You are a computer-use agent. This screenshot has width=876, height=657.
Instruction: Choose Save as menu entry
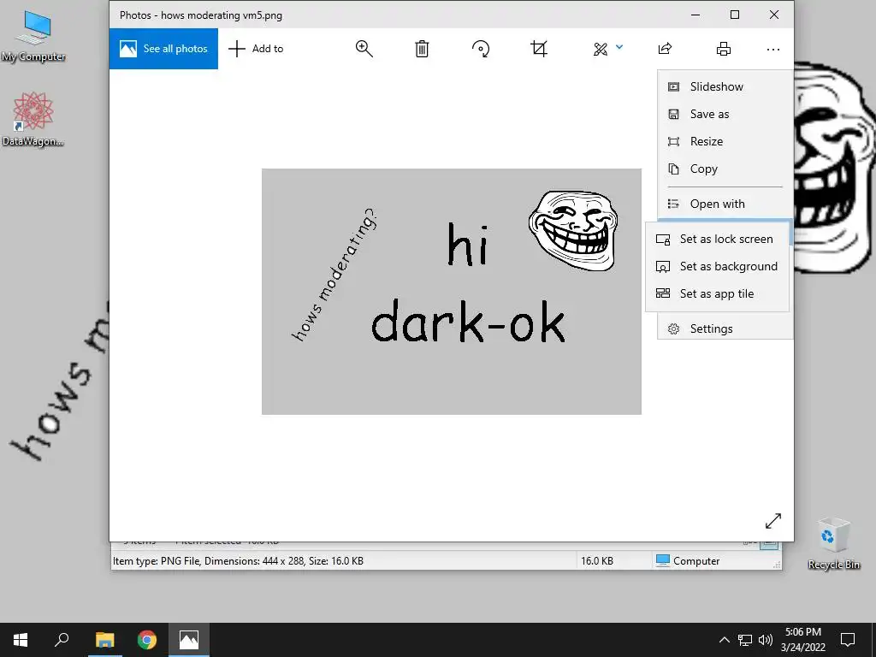click(725, 114)
